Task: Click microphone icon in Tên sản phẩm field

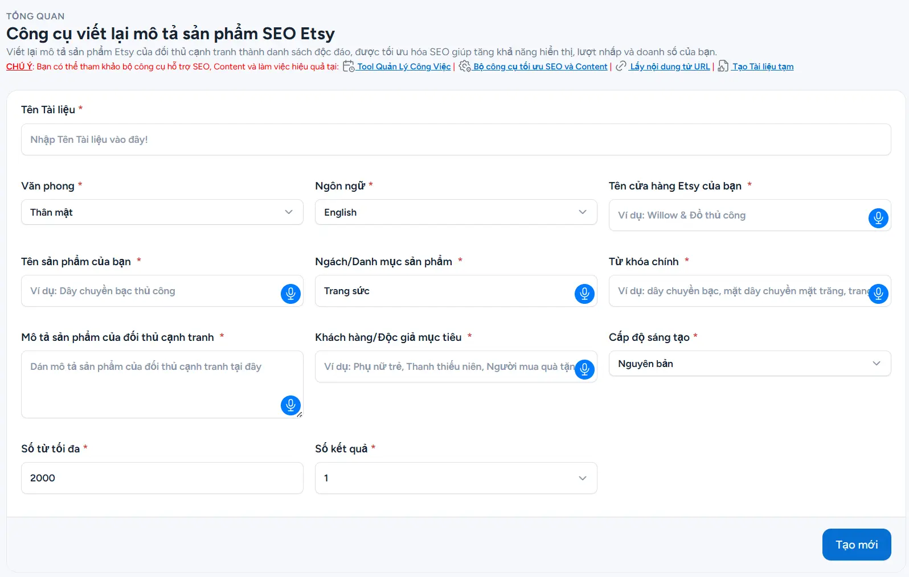Action: pos(290,294)
